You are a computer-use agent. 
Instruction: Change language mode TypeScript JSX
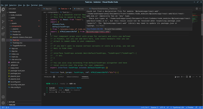[177, 108]
